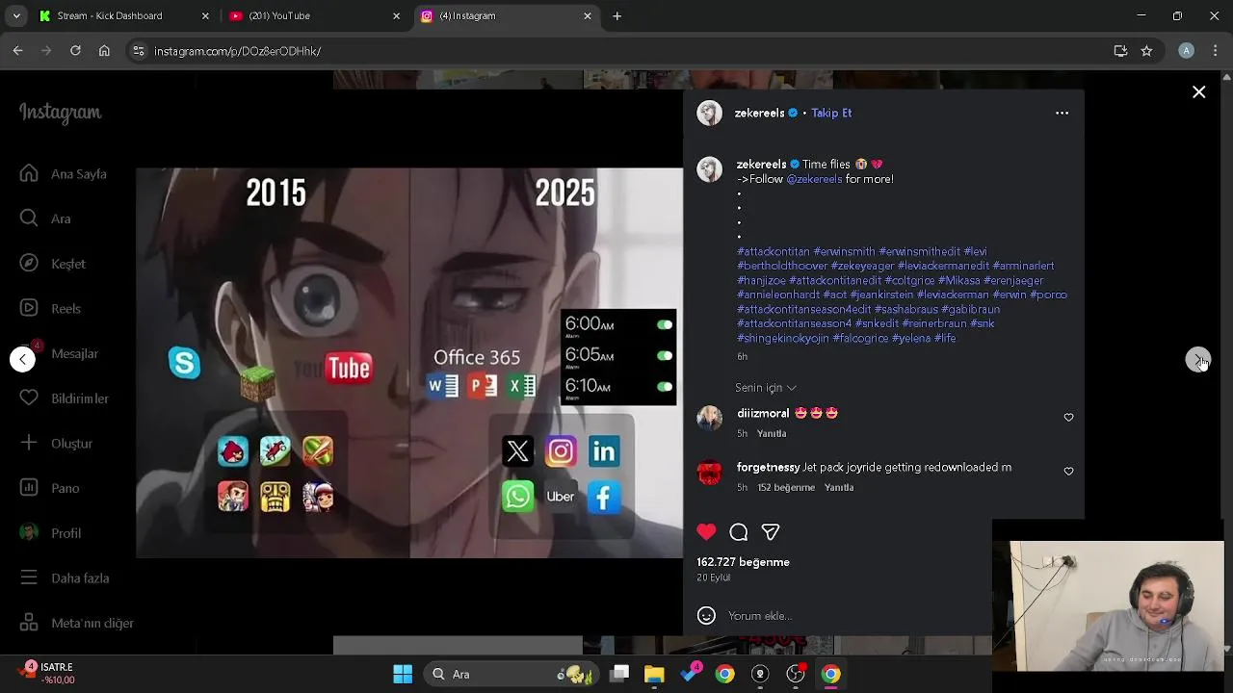Reply to forgetnessy with Yanıtla
This screenshot has width=1233, height=693.
tap(839, 488)
